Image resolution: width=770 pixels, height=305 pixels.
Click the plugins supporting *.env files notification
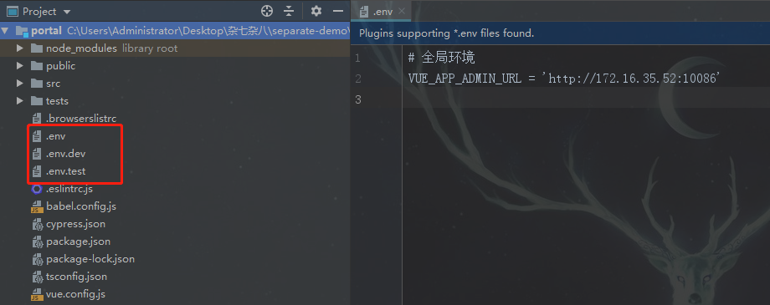pos(446,33)
